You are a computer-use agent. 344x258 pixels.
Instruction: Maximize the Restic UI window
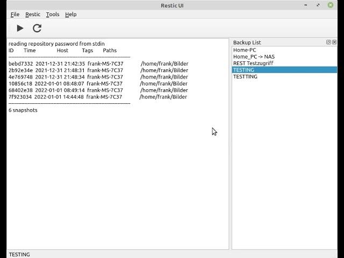318,5
